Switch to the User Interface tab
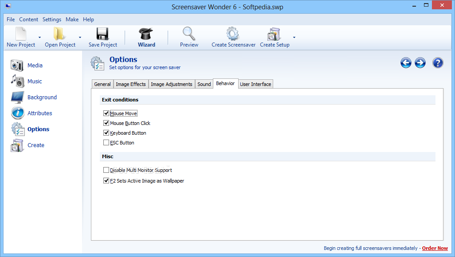 pyautogui.click(x=255, y=84)
